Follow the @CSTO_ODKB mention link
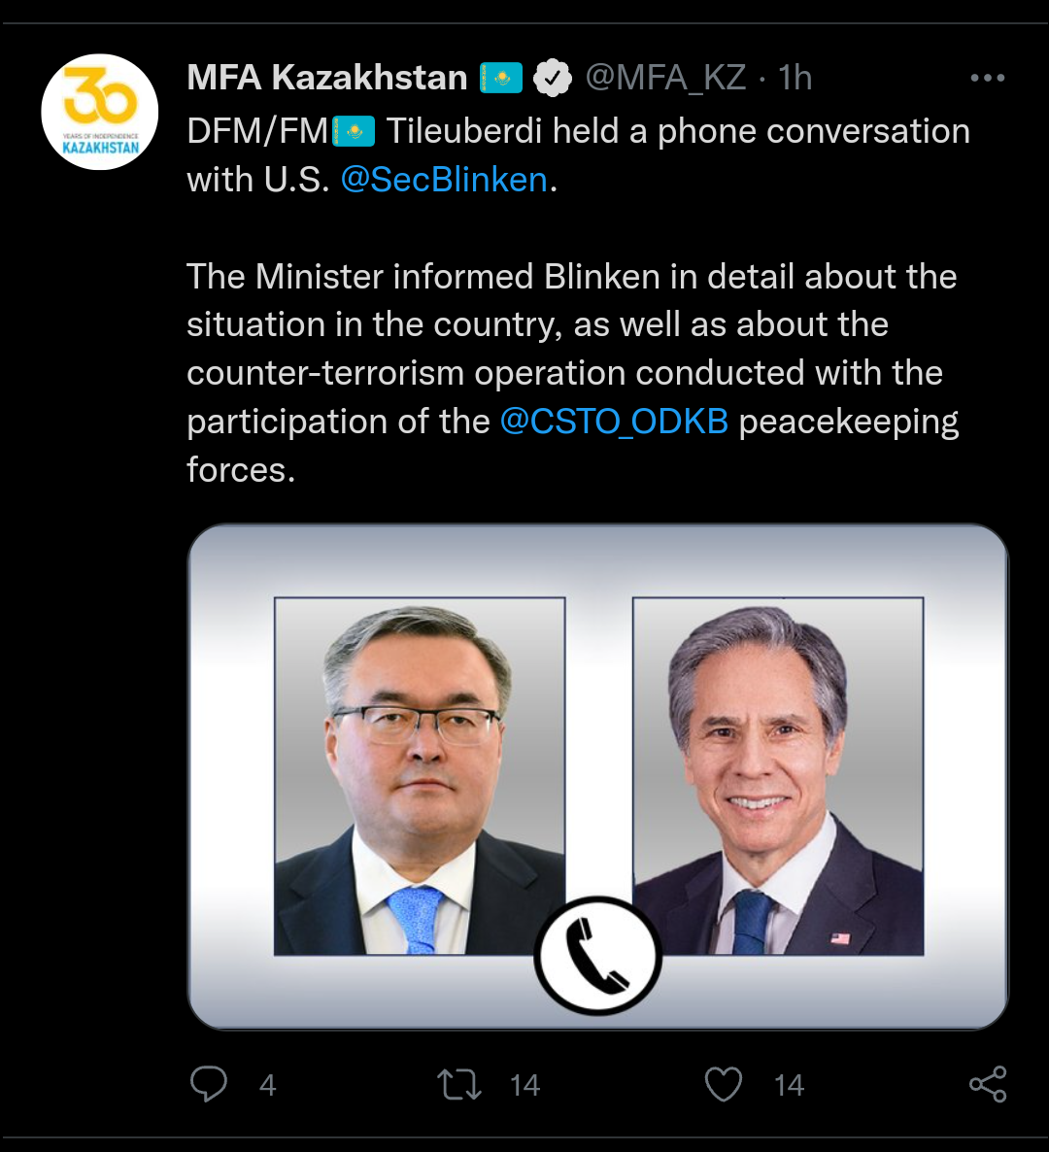The height and width of the screenshot is (1152, 1049). (x=614, y=422)
